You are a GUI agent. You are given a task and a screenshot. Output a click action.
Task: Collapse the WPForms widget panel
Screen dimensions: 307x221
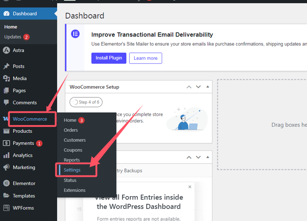[208, 157]
